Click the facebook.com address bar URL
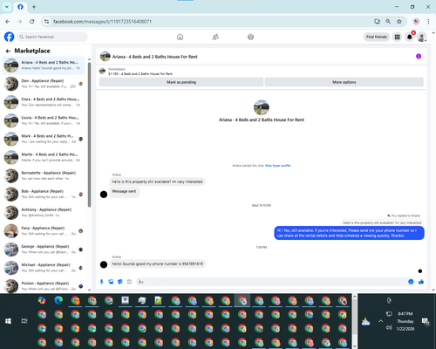 [102, 22]
